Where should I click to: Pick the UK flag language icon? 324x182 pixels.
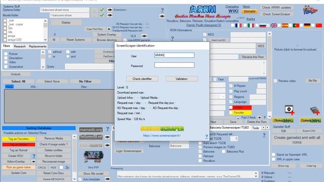274,25
